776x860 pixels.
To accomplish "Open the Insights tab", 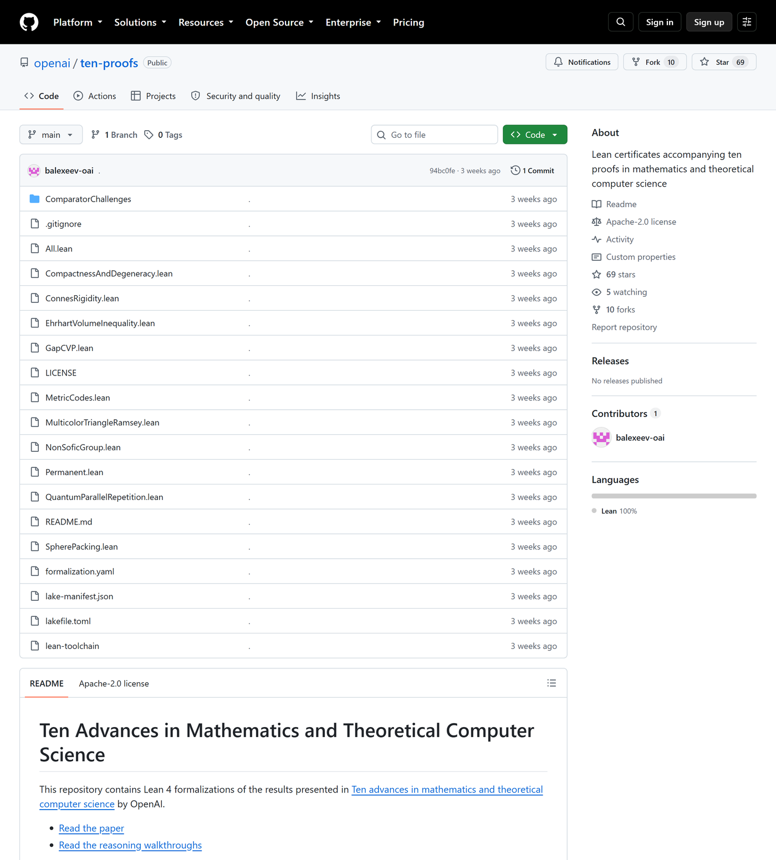I will point(318,96).
